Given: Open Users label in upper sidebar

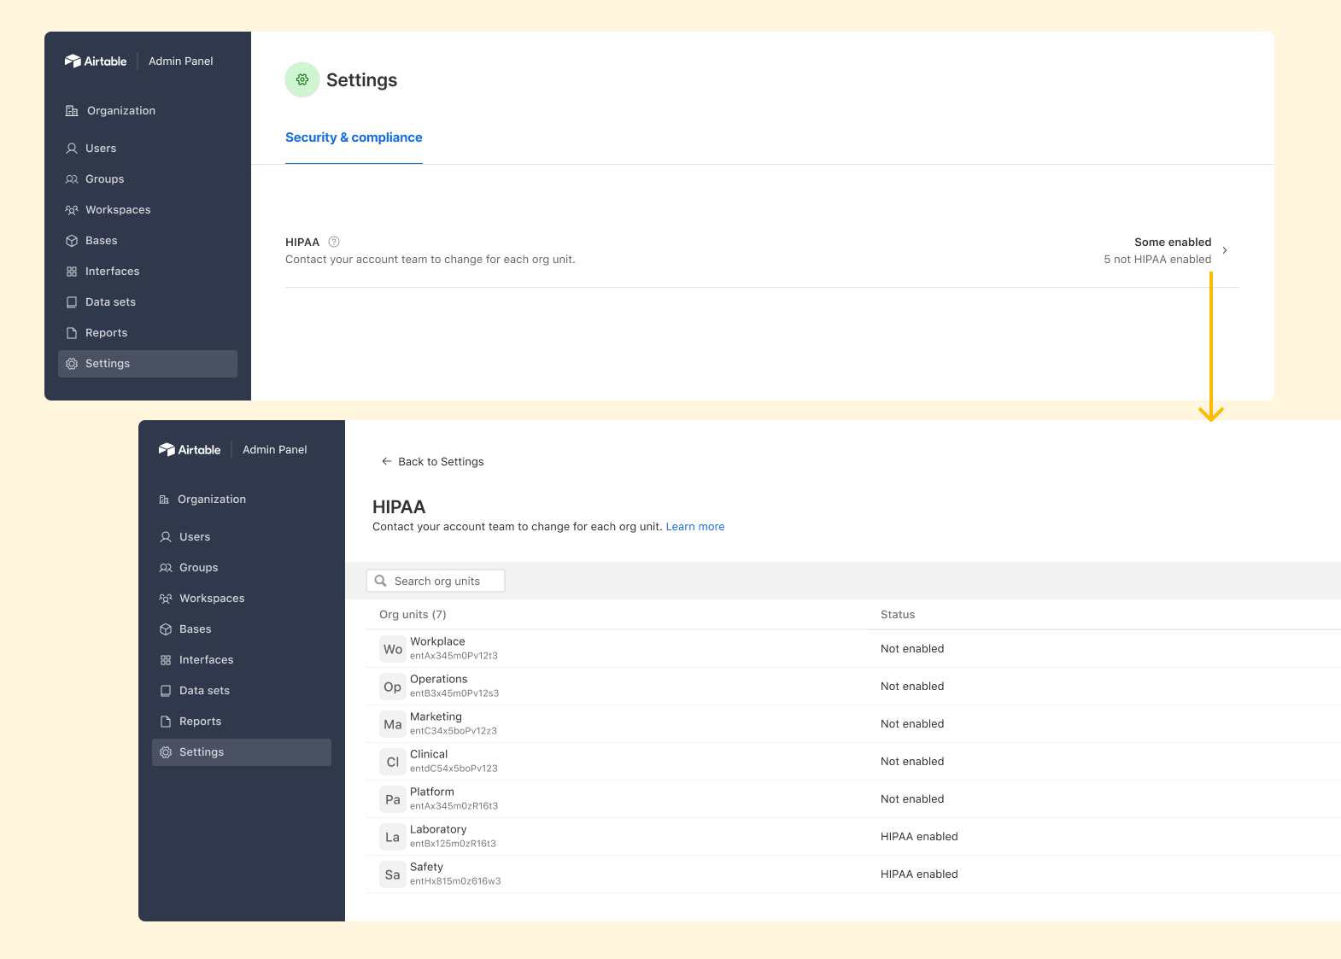Looking at the screenshot, I should click(101, 149).
